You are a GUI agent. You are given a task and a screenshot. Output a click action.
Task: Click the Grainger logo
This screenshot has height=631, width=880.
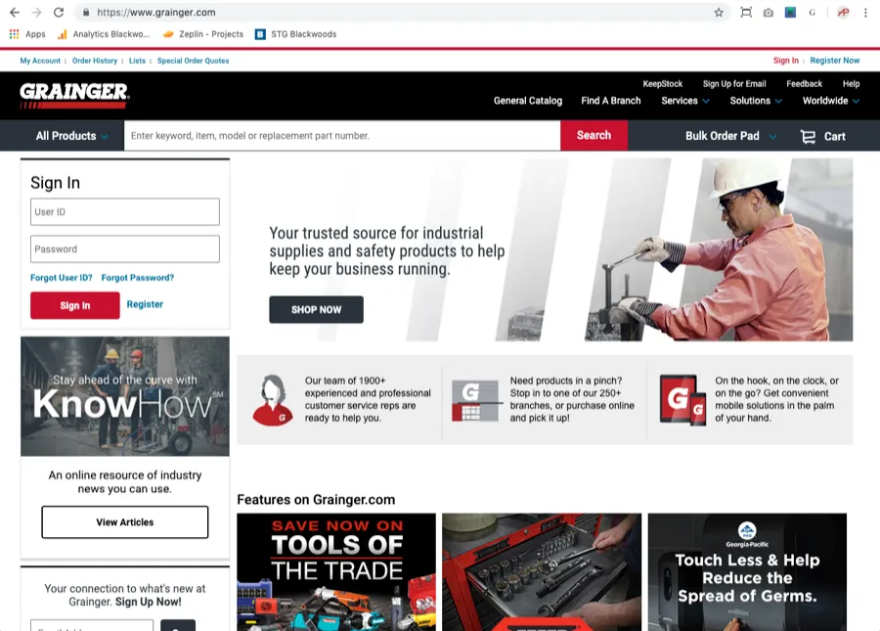click(x=74, y=96)
